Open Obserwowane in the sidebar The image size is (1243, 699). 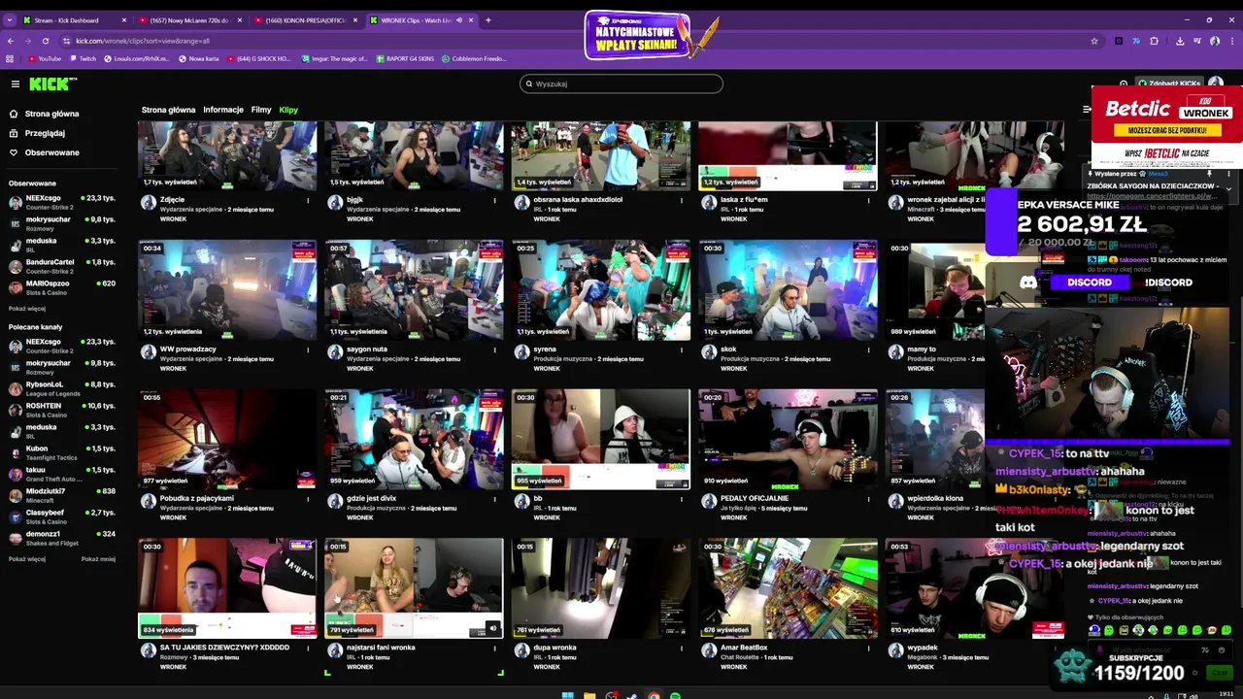(x=51, y=152)
